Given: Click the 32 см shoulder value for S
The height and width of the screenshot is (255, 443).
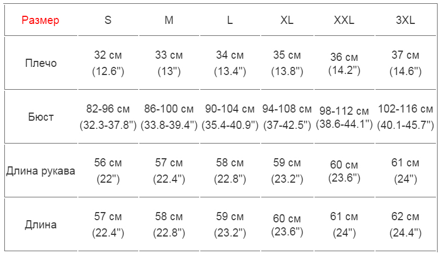Looking at the screenshot, I should tap(108, 55).
